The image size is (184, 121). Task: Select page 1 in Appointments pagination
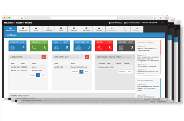pyautogui.click(x=38, y=75)
